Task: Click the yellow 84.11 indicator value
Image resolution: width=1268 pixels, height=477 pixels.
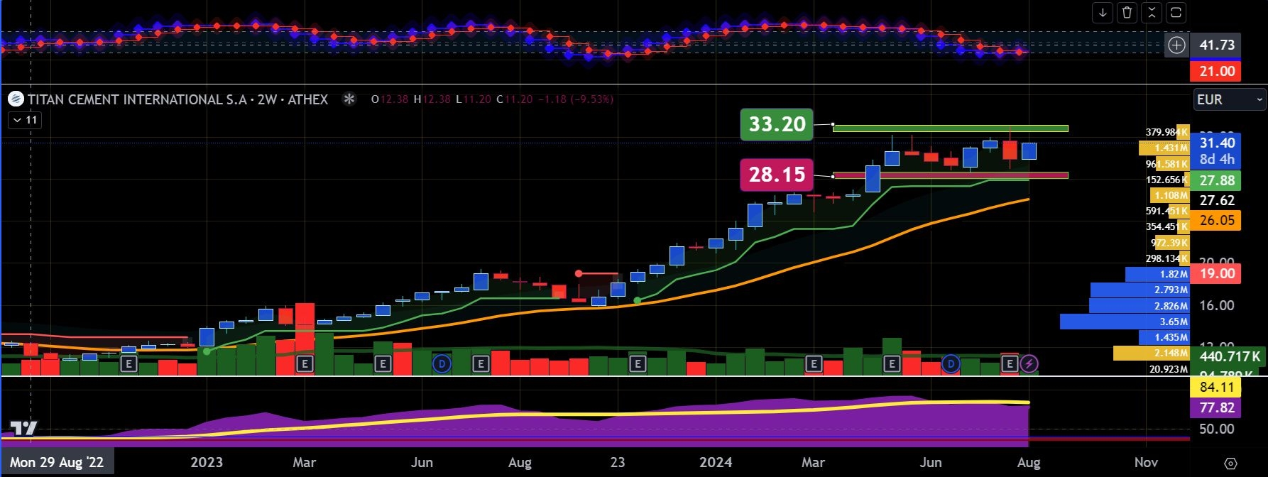Action: (x=1217, y=387)
